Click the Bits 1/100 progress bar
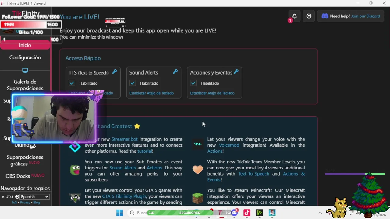 30,40
